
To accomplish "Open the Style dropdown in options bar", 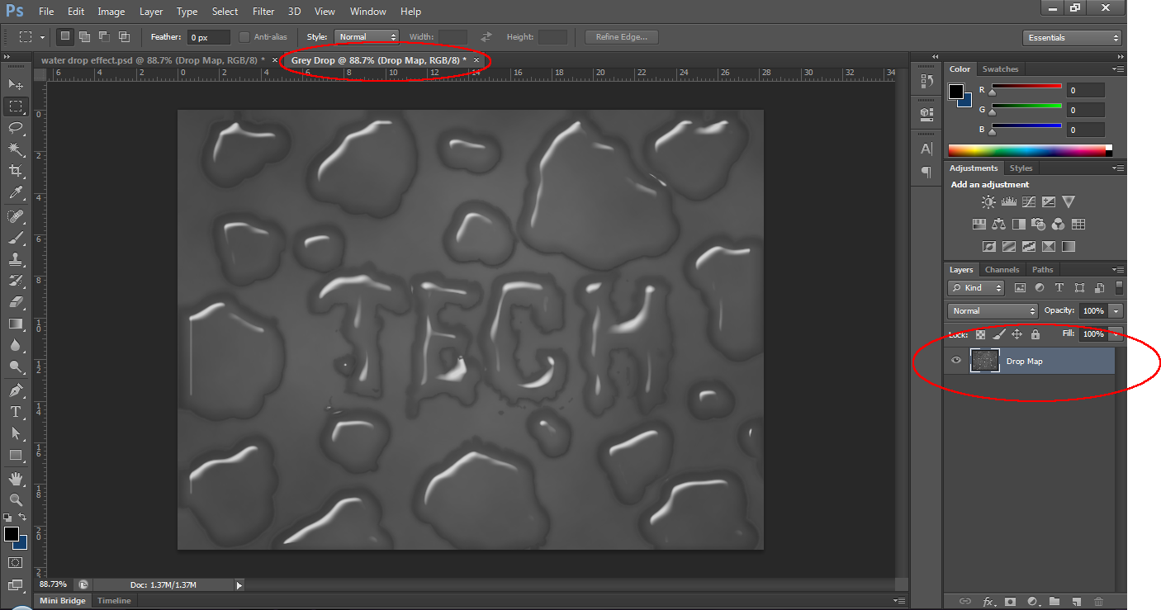I will [x=367, y=37].
